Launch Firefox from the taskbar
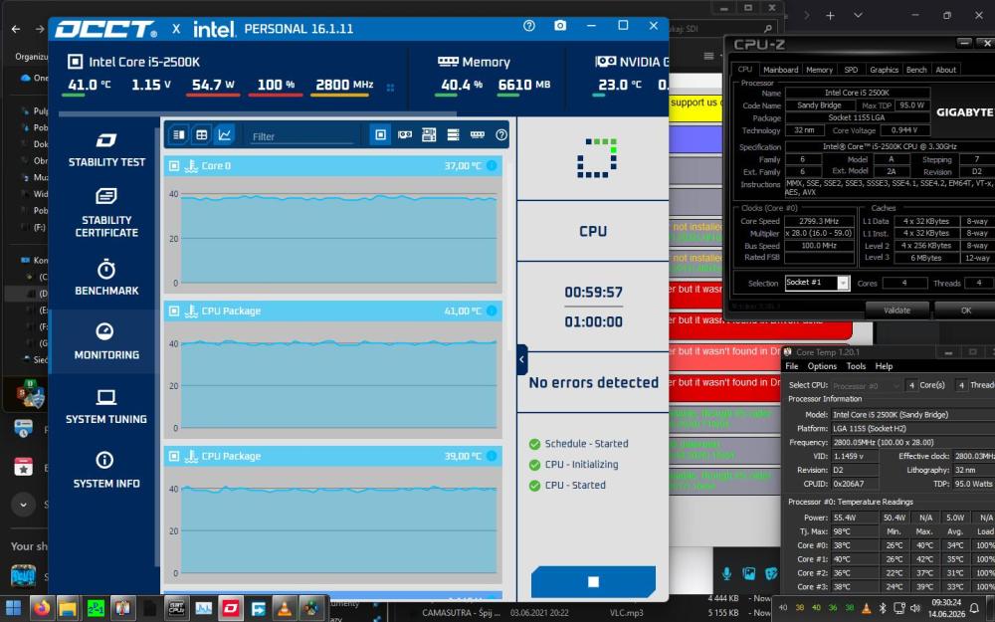 click(x=41, y=608)
